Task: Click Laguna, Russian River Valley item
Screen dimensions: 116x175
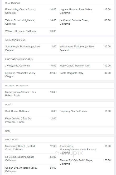Action: pos(85,11)
